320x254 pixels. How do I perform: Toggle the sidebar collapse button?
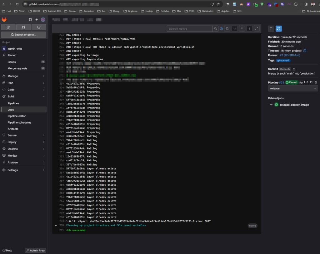pos(30,19)
